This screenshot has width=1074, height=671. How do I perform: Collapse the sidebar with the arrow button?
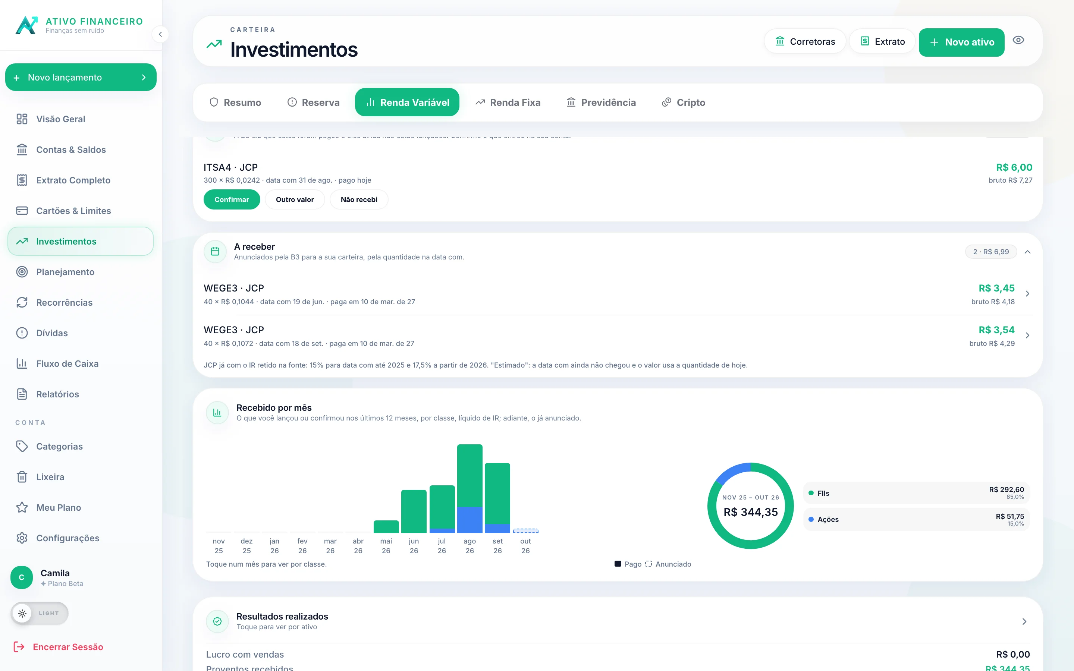[x=160, y=34]
